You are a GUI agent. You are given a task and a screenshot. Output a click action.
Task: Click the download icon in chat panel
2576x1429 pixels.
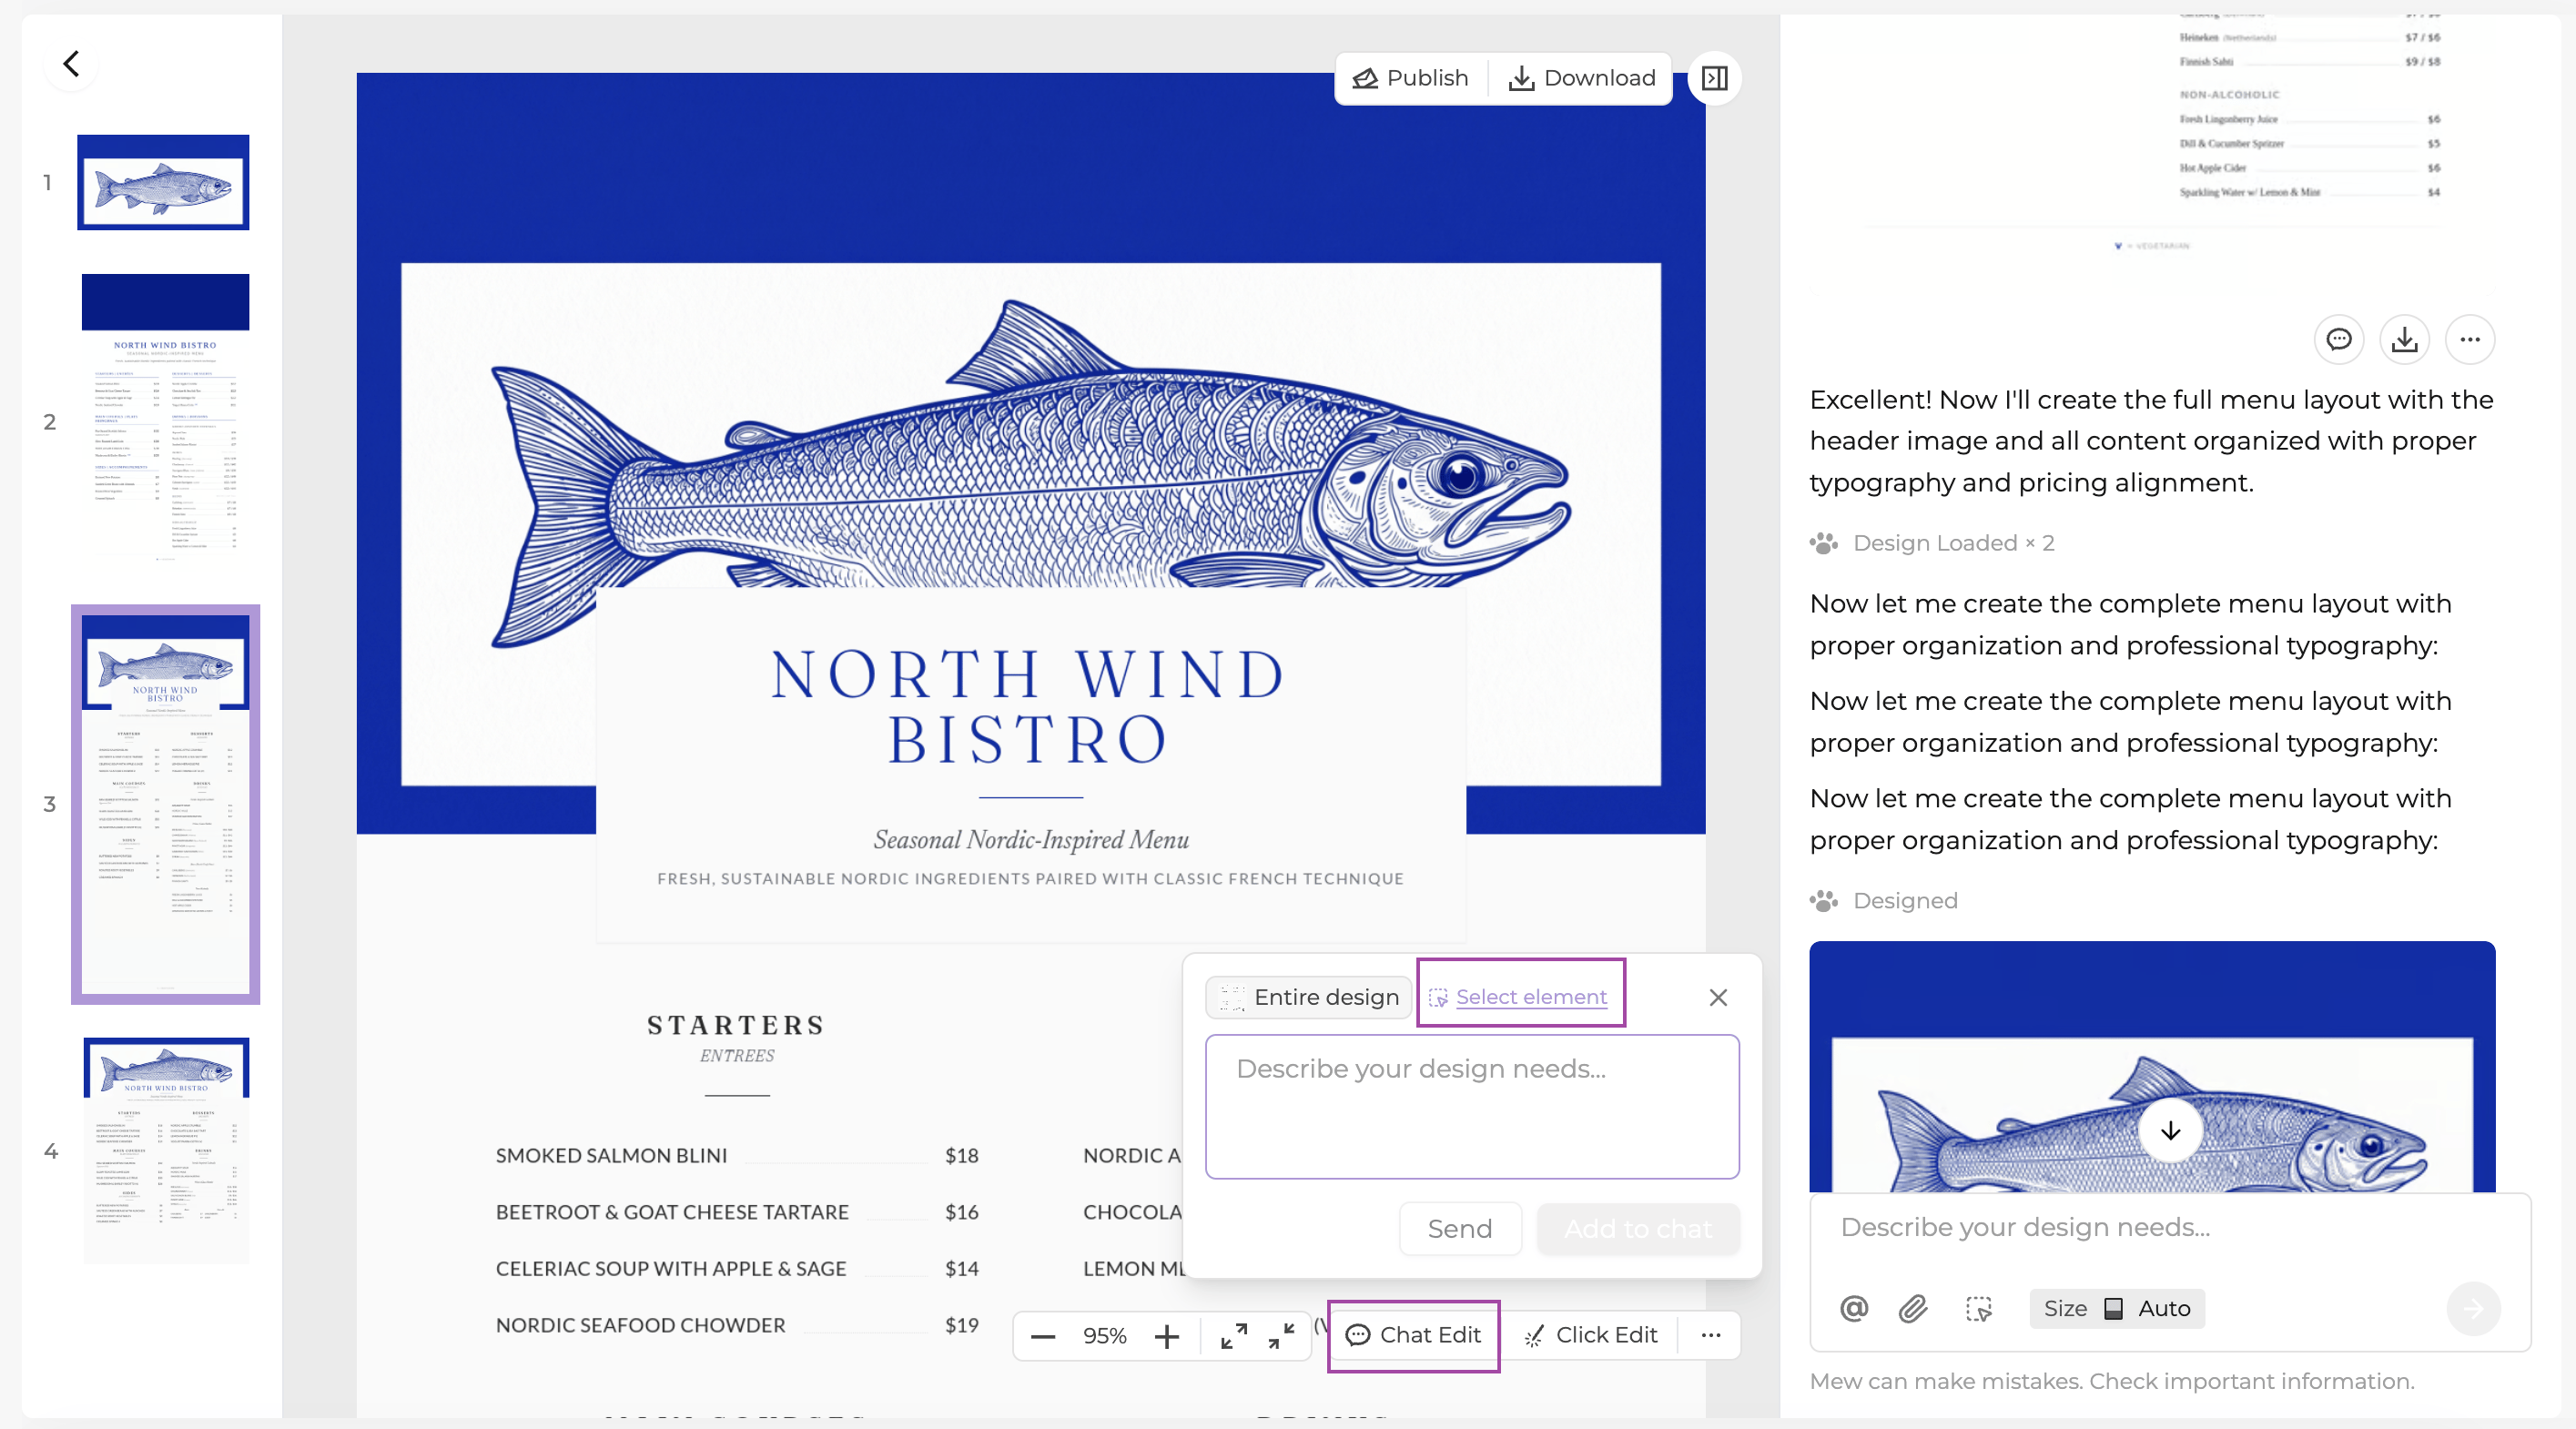point(2405,340)
